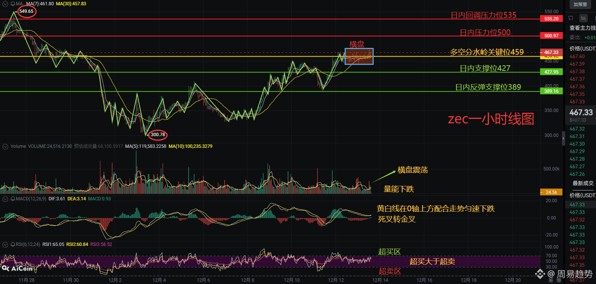
Task: Click the bid price 467.27 row
Action: coord(578,167)
